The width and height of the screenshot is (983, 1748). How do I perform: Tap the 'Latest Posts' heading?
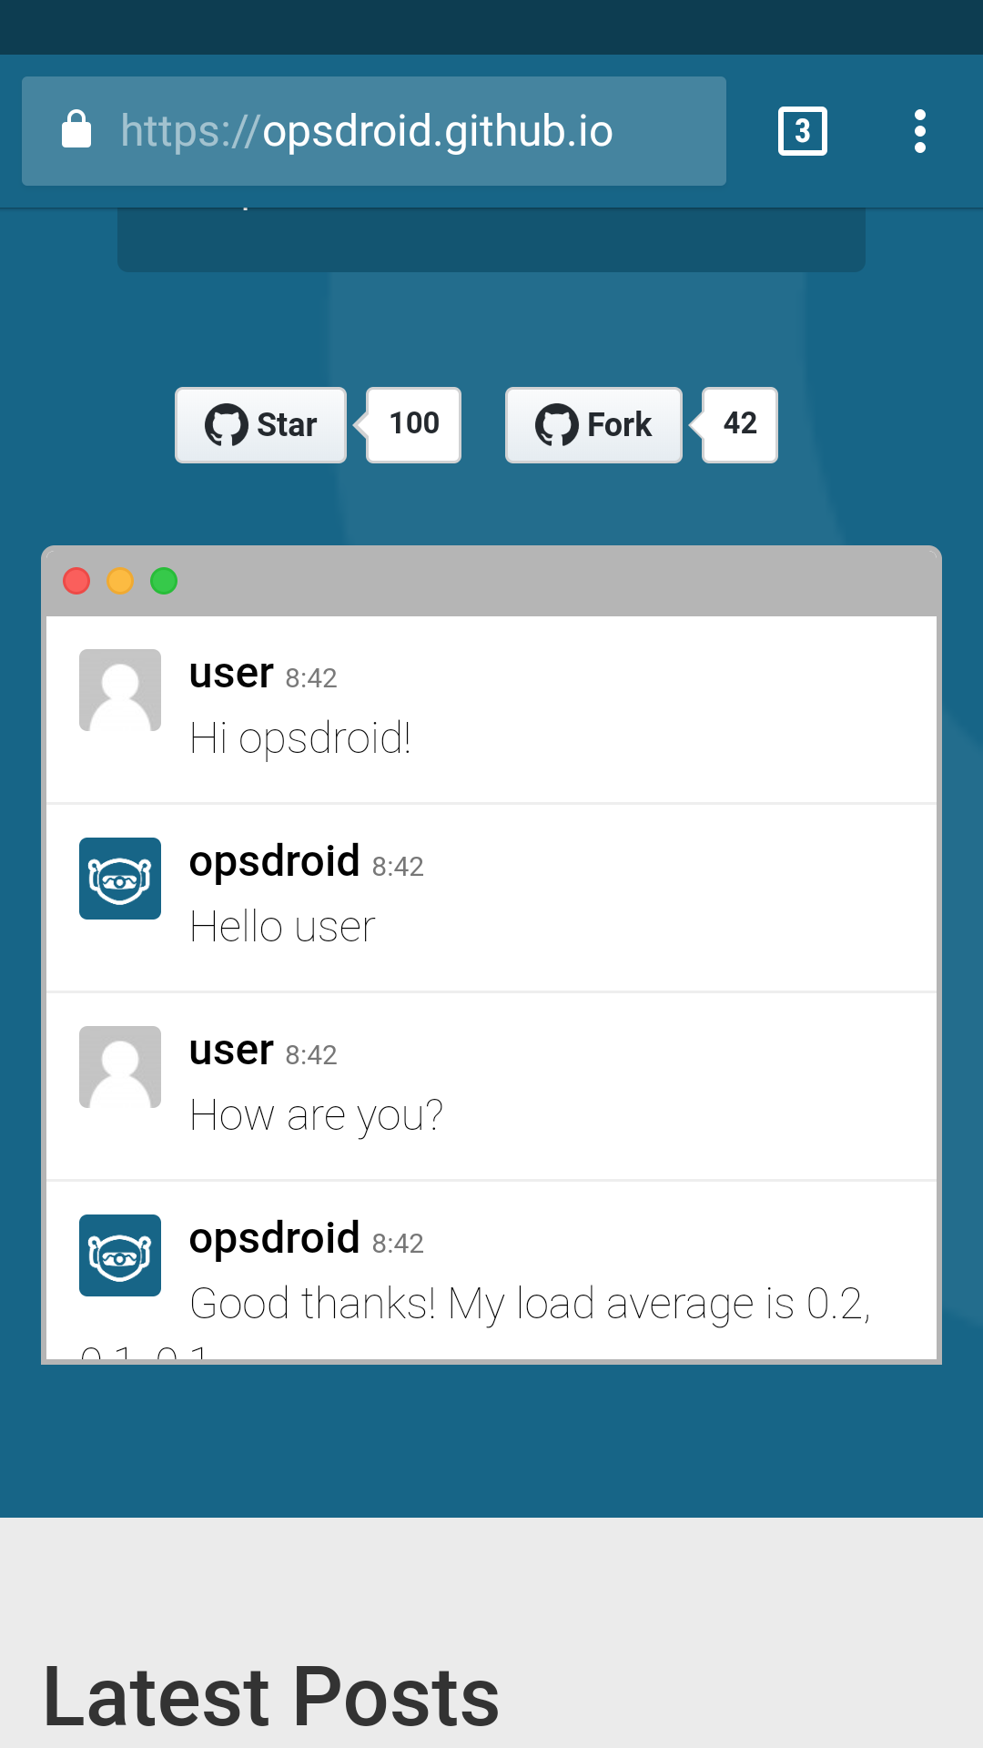271,1697
